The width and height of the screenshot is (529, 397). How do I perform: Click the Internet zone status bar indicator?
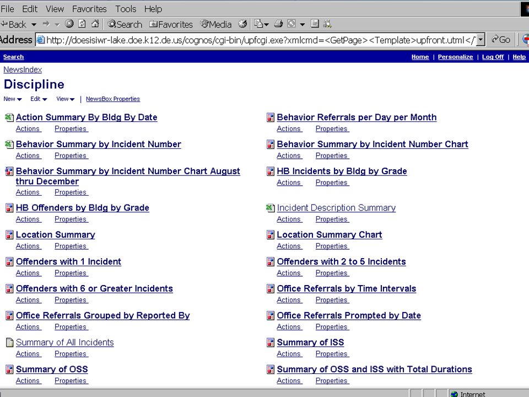(x=468, y=394)
